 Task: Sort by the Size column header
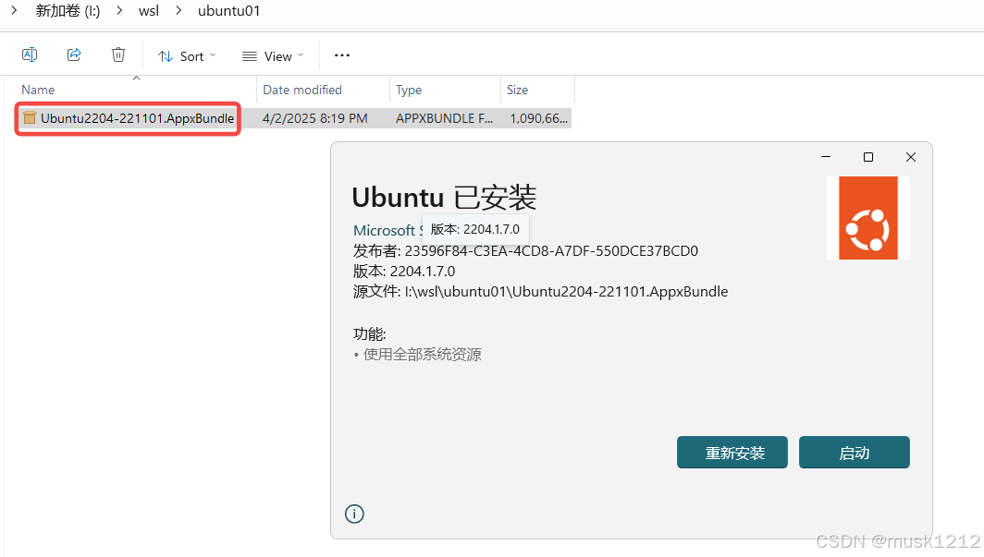coord(517,90)
